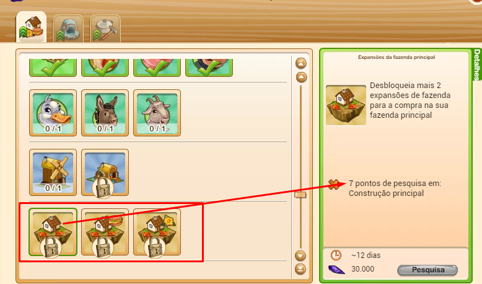
Task: Select the windmill research item
Action: (x=53, y=172)
